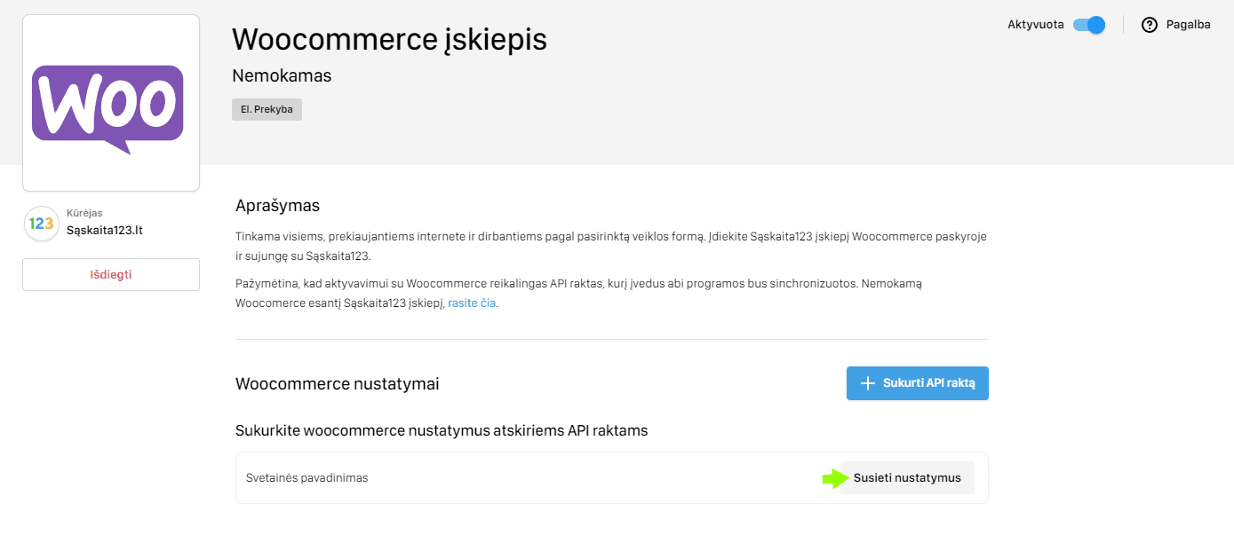Click the Nemokamas pricing label
Screen dimensions: 1234x551
coord(281,75)
